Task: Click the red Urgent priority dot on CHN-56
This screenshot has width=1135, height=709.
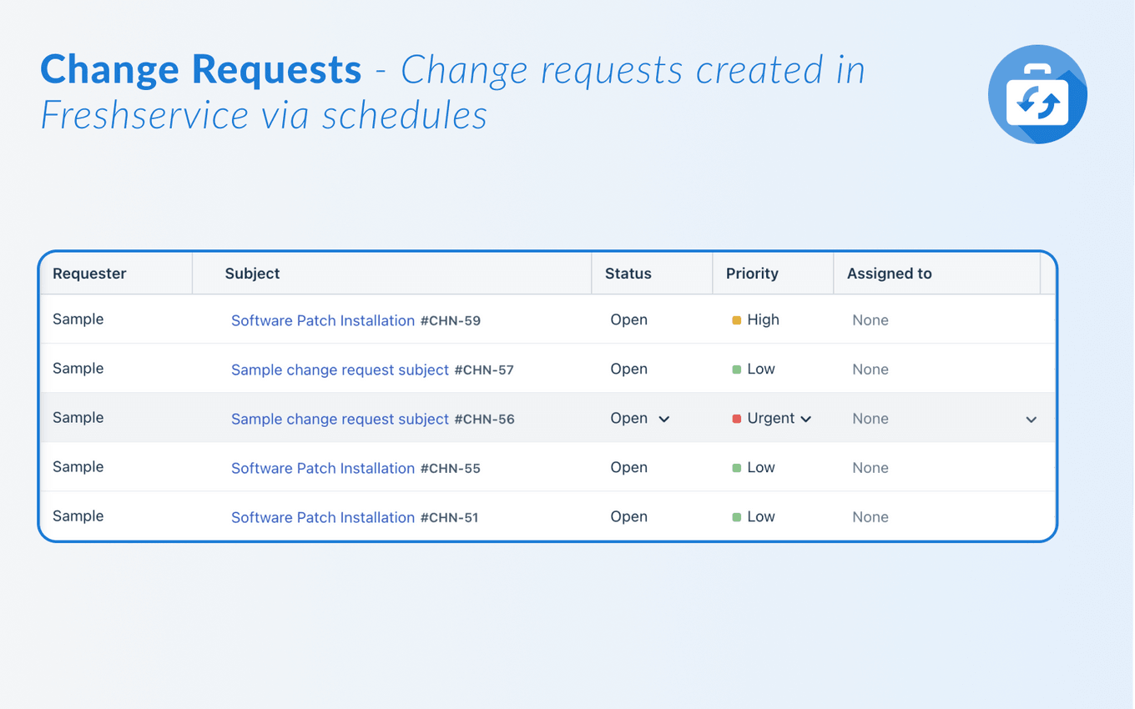Action: tap(736, 418)
